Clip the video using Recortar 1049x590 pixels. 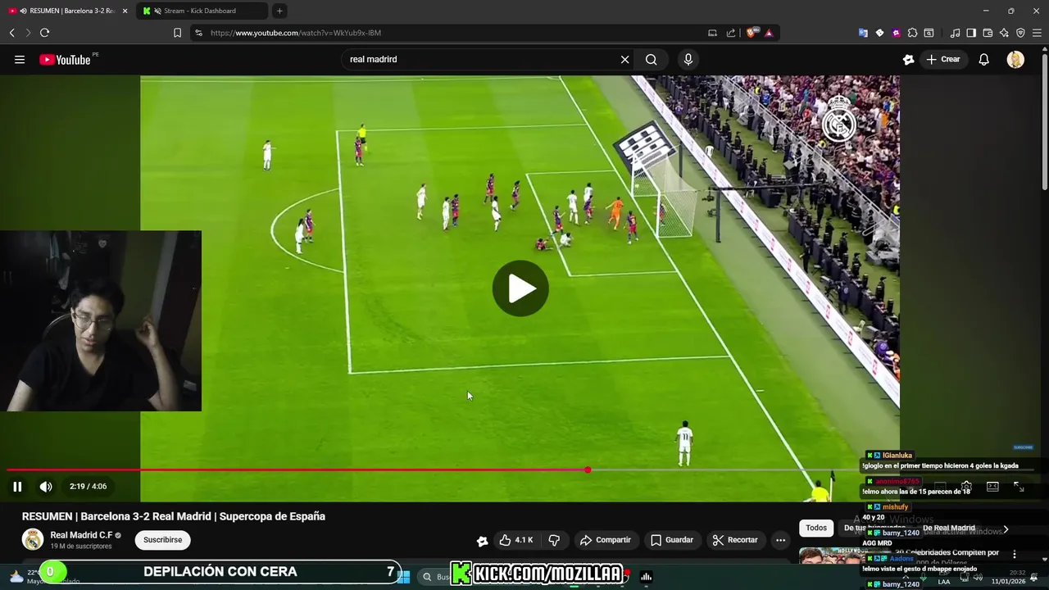[735, 540]
